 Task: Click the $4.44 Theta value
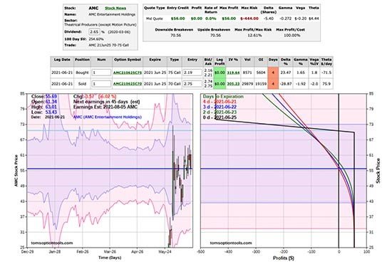[x=314, y=19]
